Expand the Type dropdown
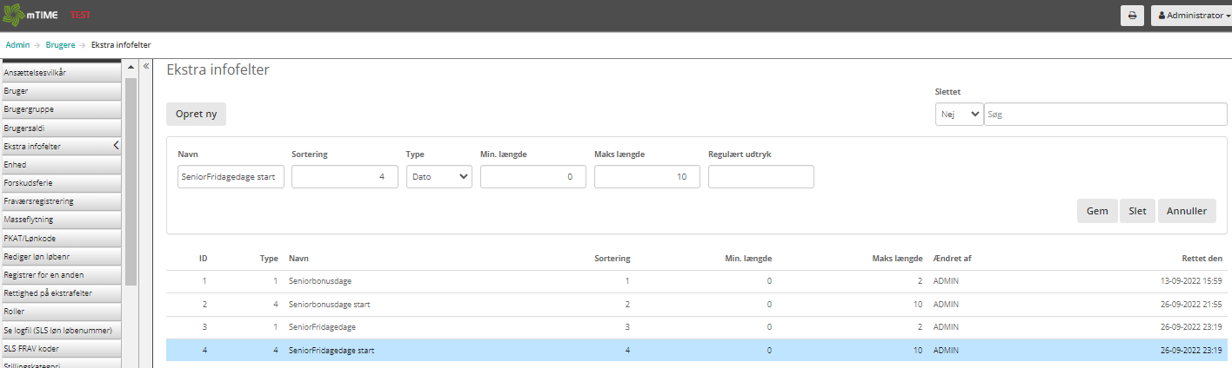1232x368 pixels. click(x=439, y=177)
